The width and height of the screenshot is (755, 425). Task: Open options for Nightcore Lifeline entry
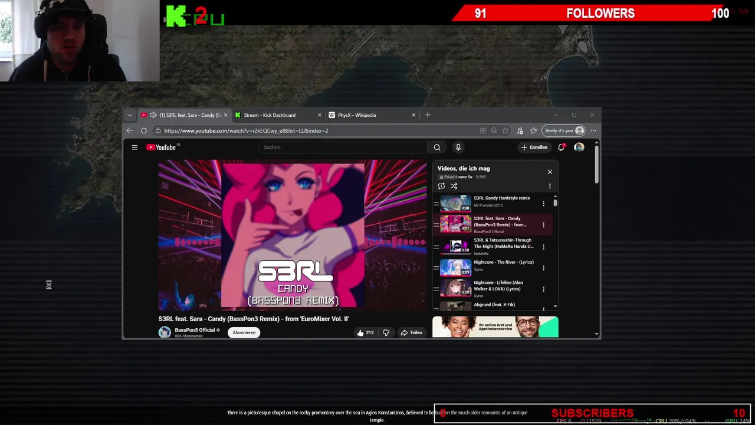tap(544, 289)
